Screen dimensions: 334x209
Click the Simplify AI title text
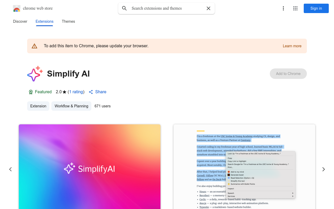point(68,74)
